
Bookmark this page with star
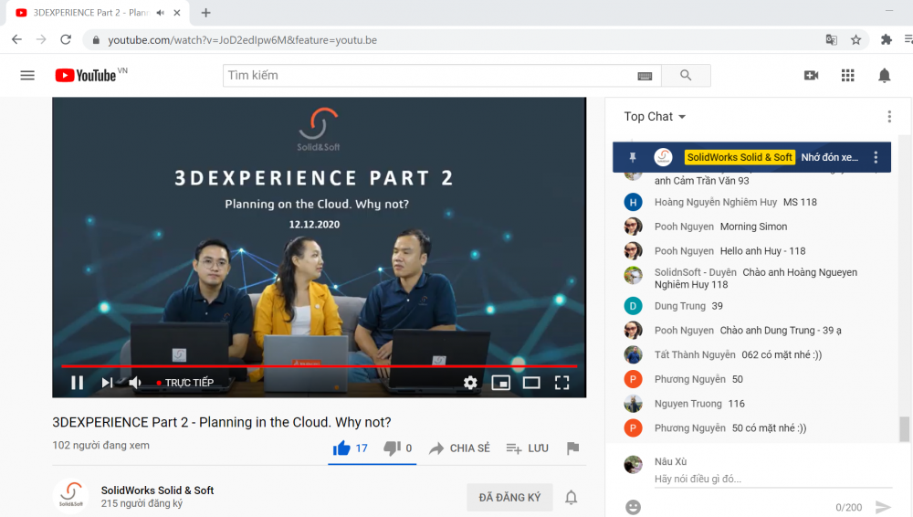pos(856,39)
